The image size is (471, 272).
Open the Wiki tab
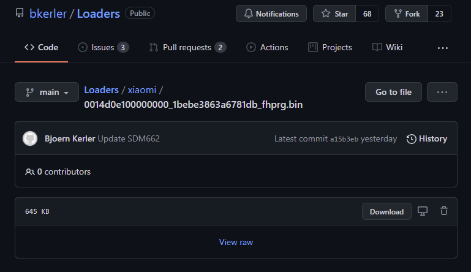tap(388, 48)
